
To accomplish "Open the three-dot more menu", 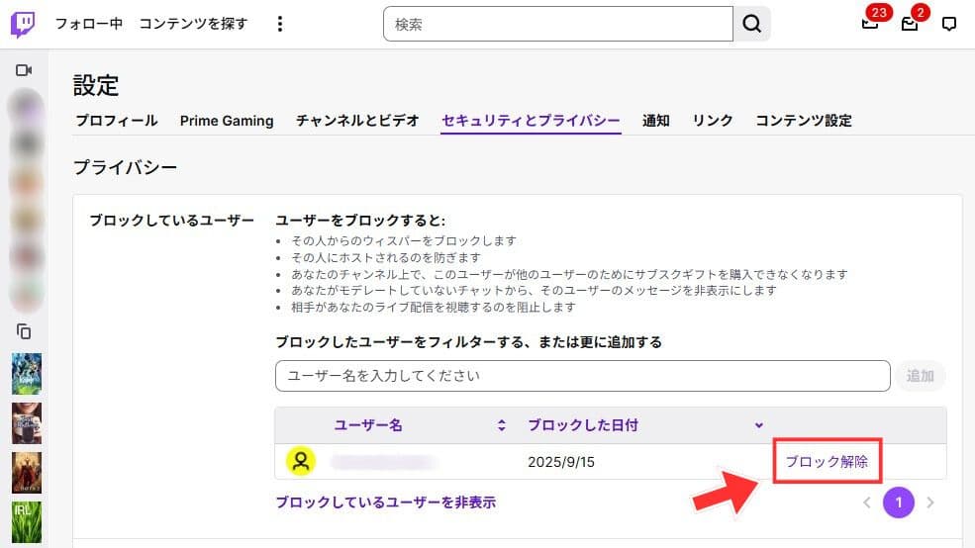I will pyautogui.click(x=280, y=24).
